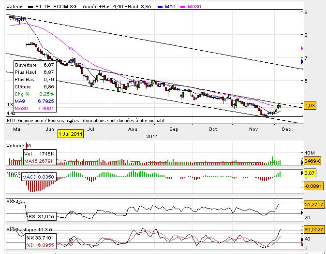
Task: Click the yellow 55,2707 RSI label
Action: pyautogui.click(x=314, y=205)
